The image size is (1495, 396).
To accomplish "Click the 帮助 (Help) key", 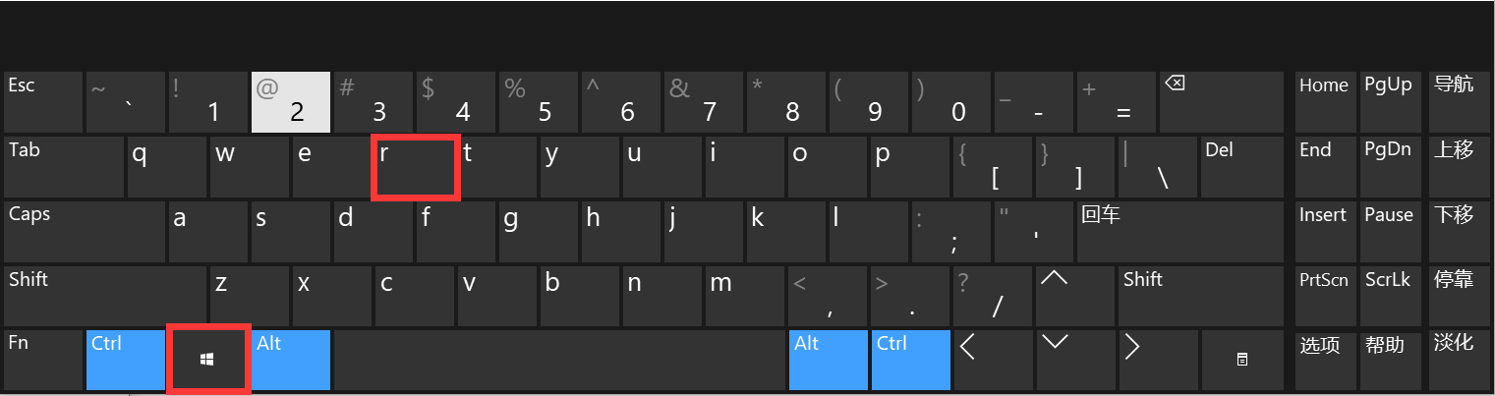I will click(x=1388, y=360).
